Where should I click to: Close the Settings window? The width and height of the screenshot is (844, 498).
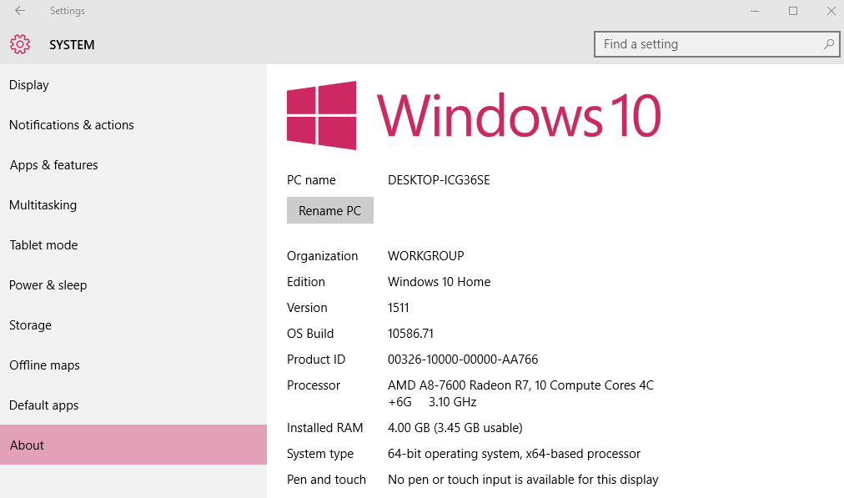[831, 11]
